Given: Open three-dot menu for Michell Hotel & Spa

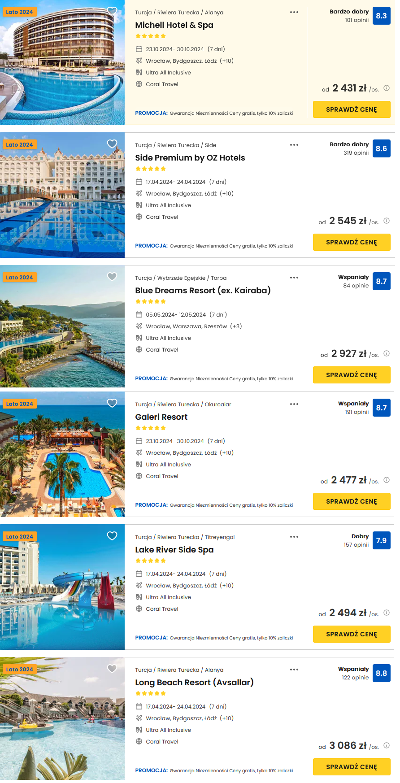Looking at the screenshot, I should click(294, 12).
